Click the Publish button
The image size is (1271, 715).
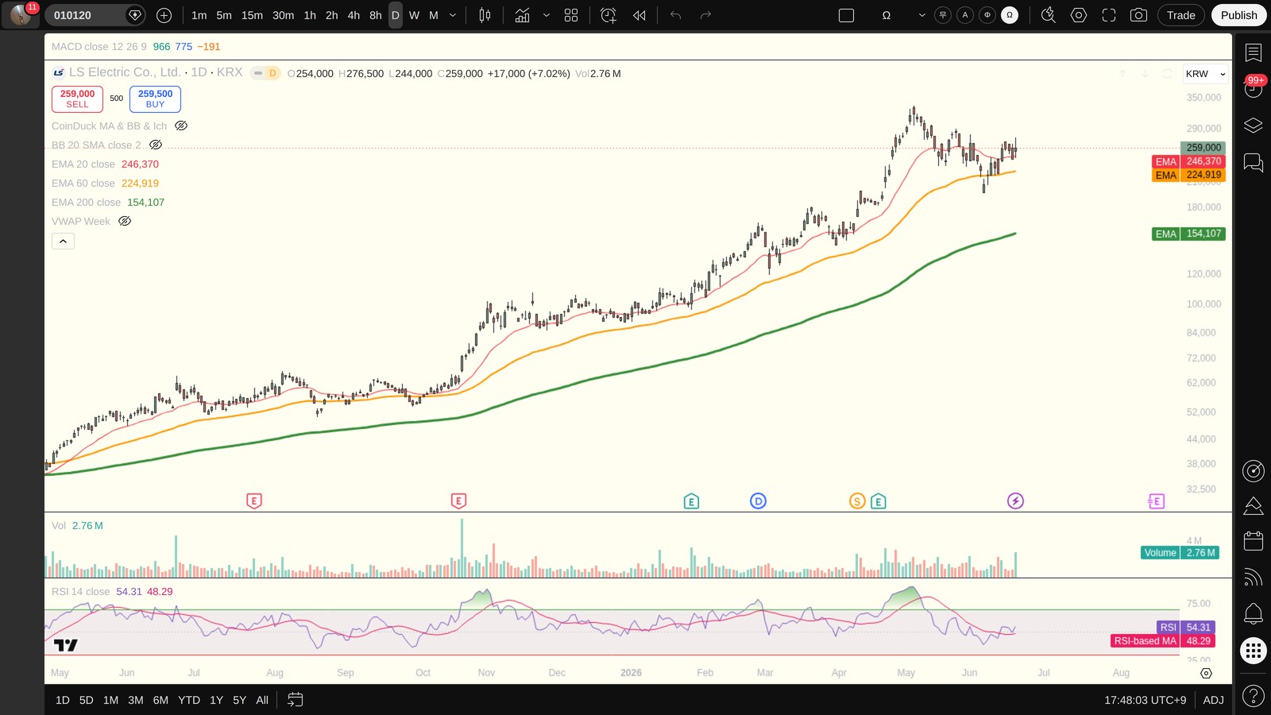[1239, 15]
